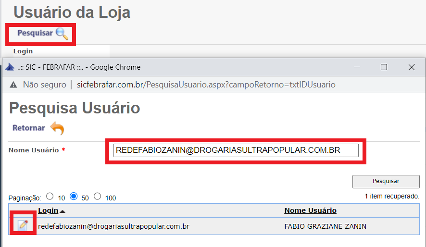
Task: Click the Retornar link text
Action: coord(29,128)
